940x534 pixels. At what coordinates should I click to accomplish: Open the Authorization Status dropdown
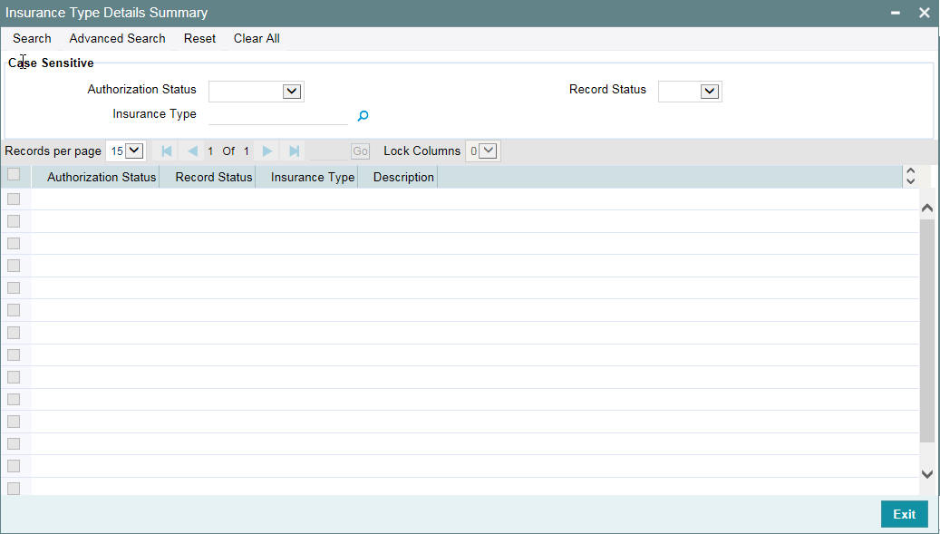[257, 91]
